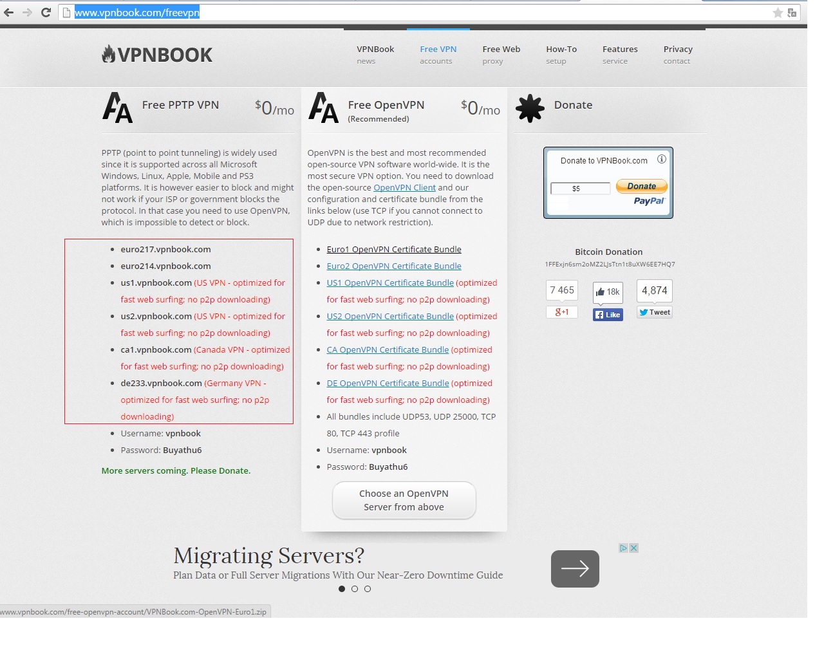Click the Donate starburst icon

click(530, 108)
